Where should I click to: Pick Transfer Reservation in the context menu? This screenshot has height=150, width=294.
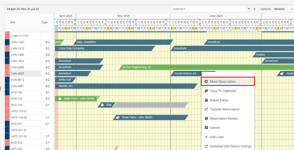pyautogui.click(x=224, y=109)
